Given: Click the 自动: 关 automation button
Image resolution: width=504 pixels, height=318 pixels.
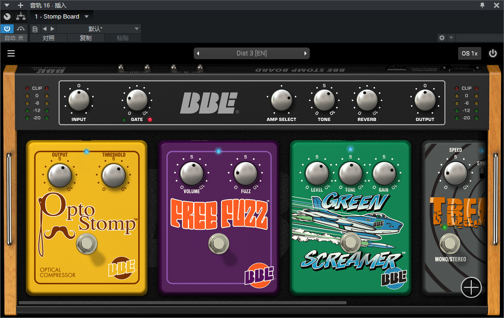Looking at the screenshot, I should (14, 38).
